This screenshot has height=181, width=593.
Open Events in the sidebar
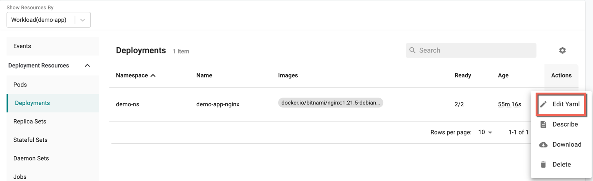(x=53, y=46)
